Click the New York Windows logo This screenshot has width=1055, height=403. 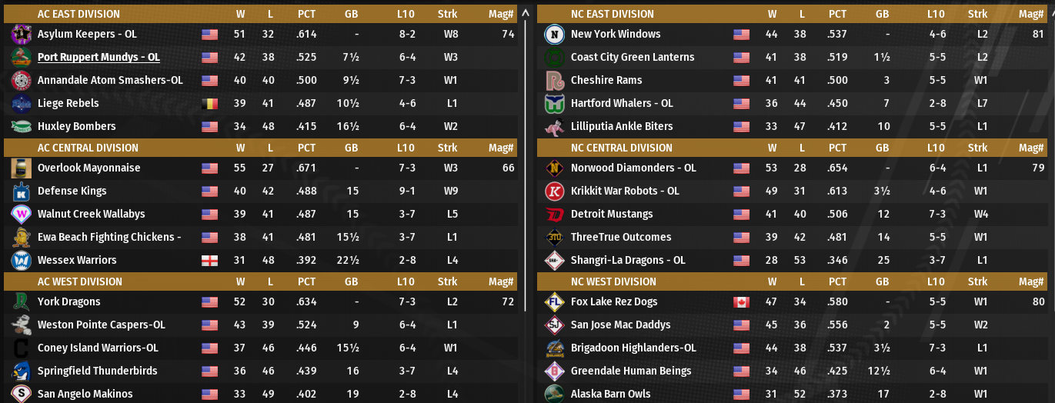554,34
